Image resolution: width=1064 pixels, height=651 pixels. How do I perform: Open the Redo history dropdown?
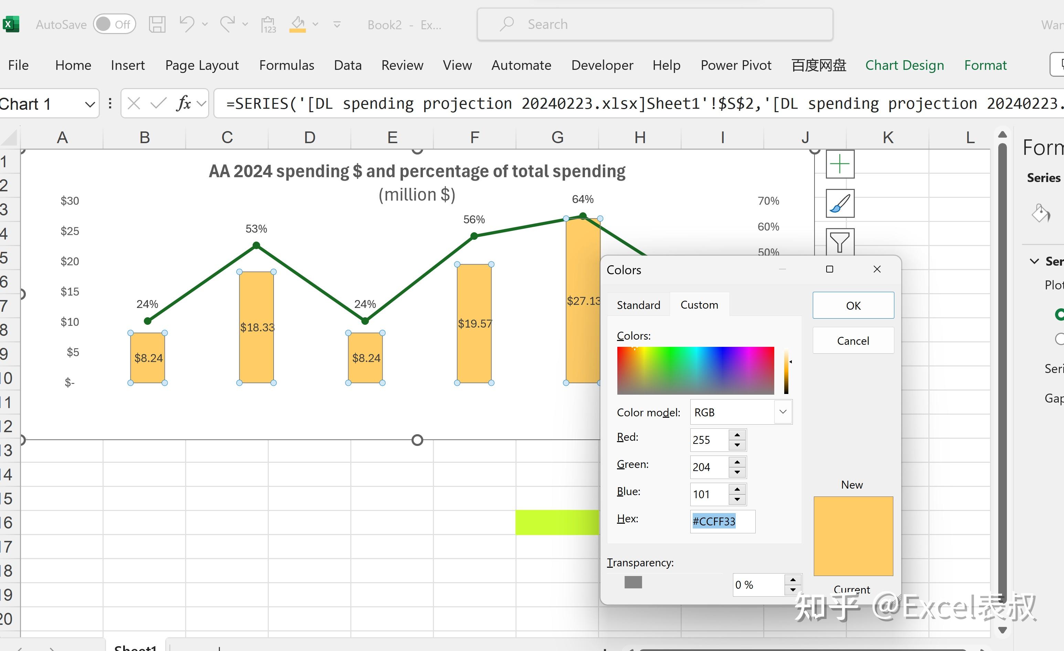(245, 24)
